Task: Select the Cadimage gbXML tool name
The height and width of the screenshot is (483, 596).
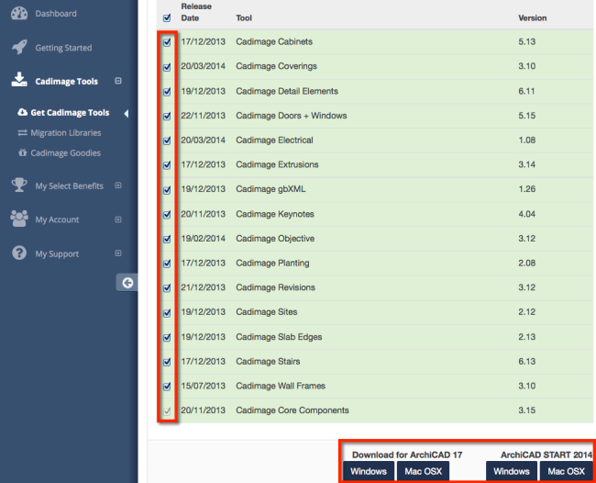Action: pos(270,189)
